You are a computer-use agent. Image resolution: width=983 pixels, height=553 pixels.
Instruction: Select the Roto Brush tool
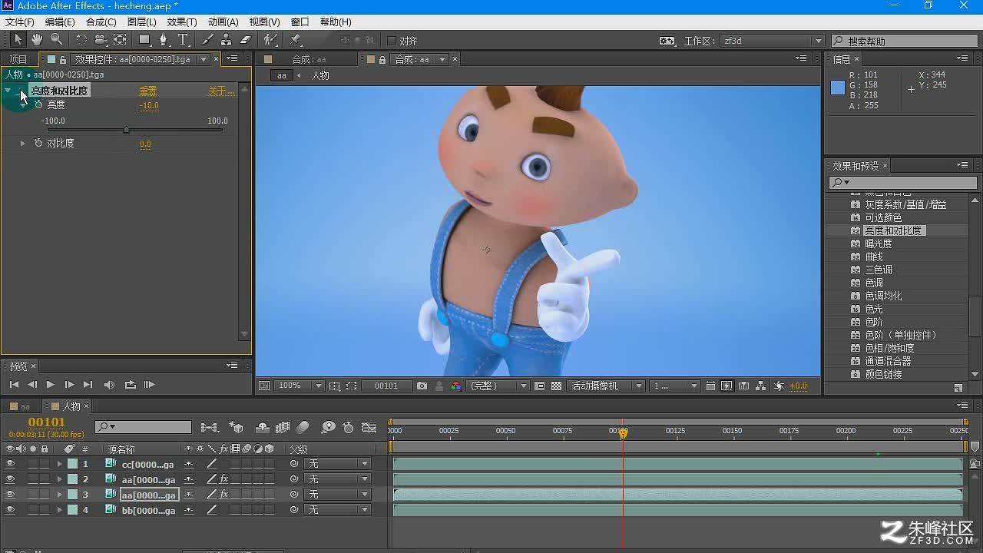[x=270, y=40]
